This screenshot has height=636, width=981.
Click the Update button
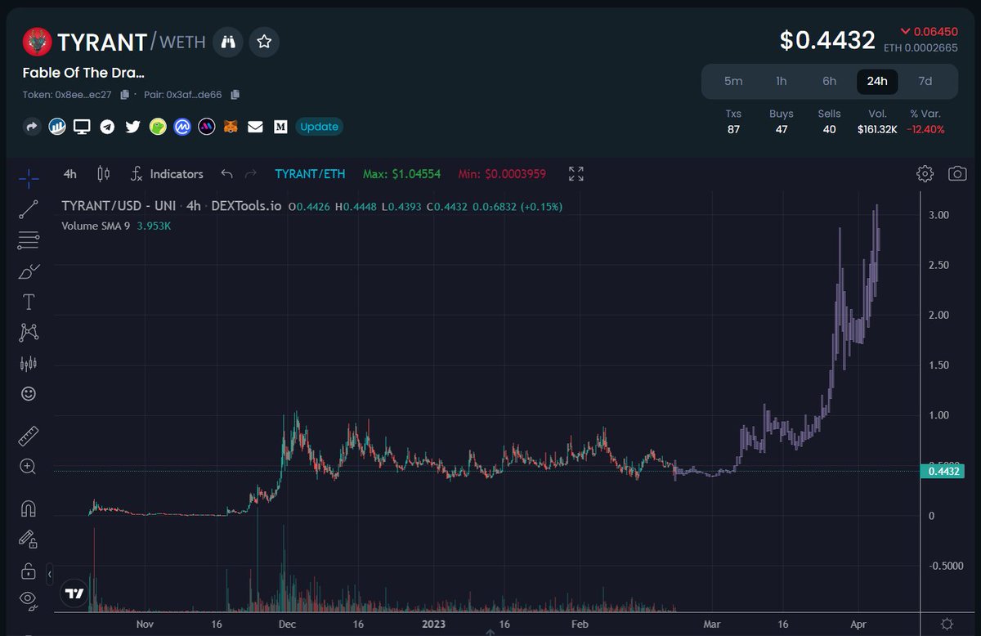(319, 127)
